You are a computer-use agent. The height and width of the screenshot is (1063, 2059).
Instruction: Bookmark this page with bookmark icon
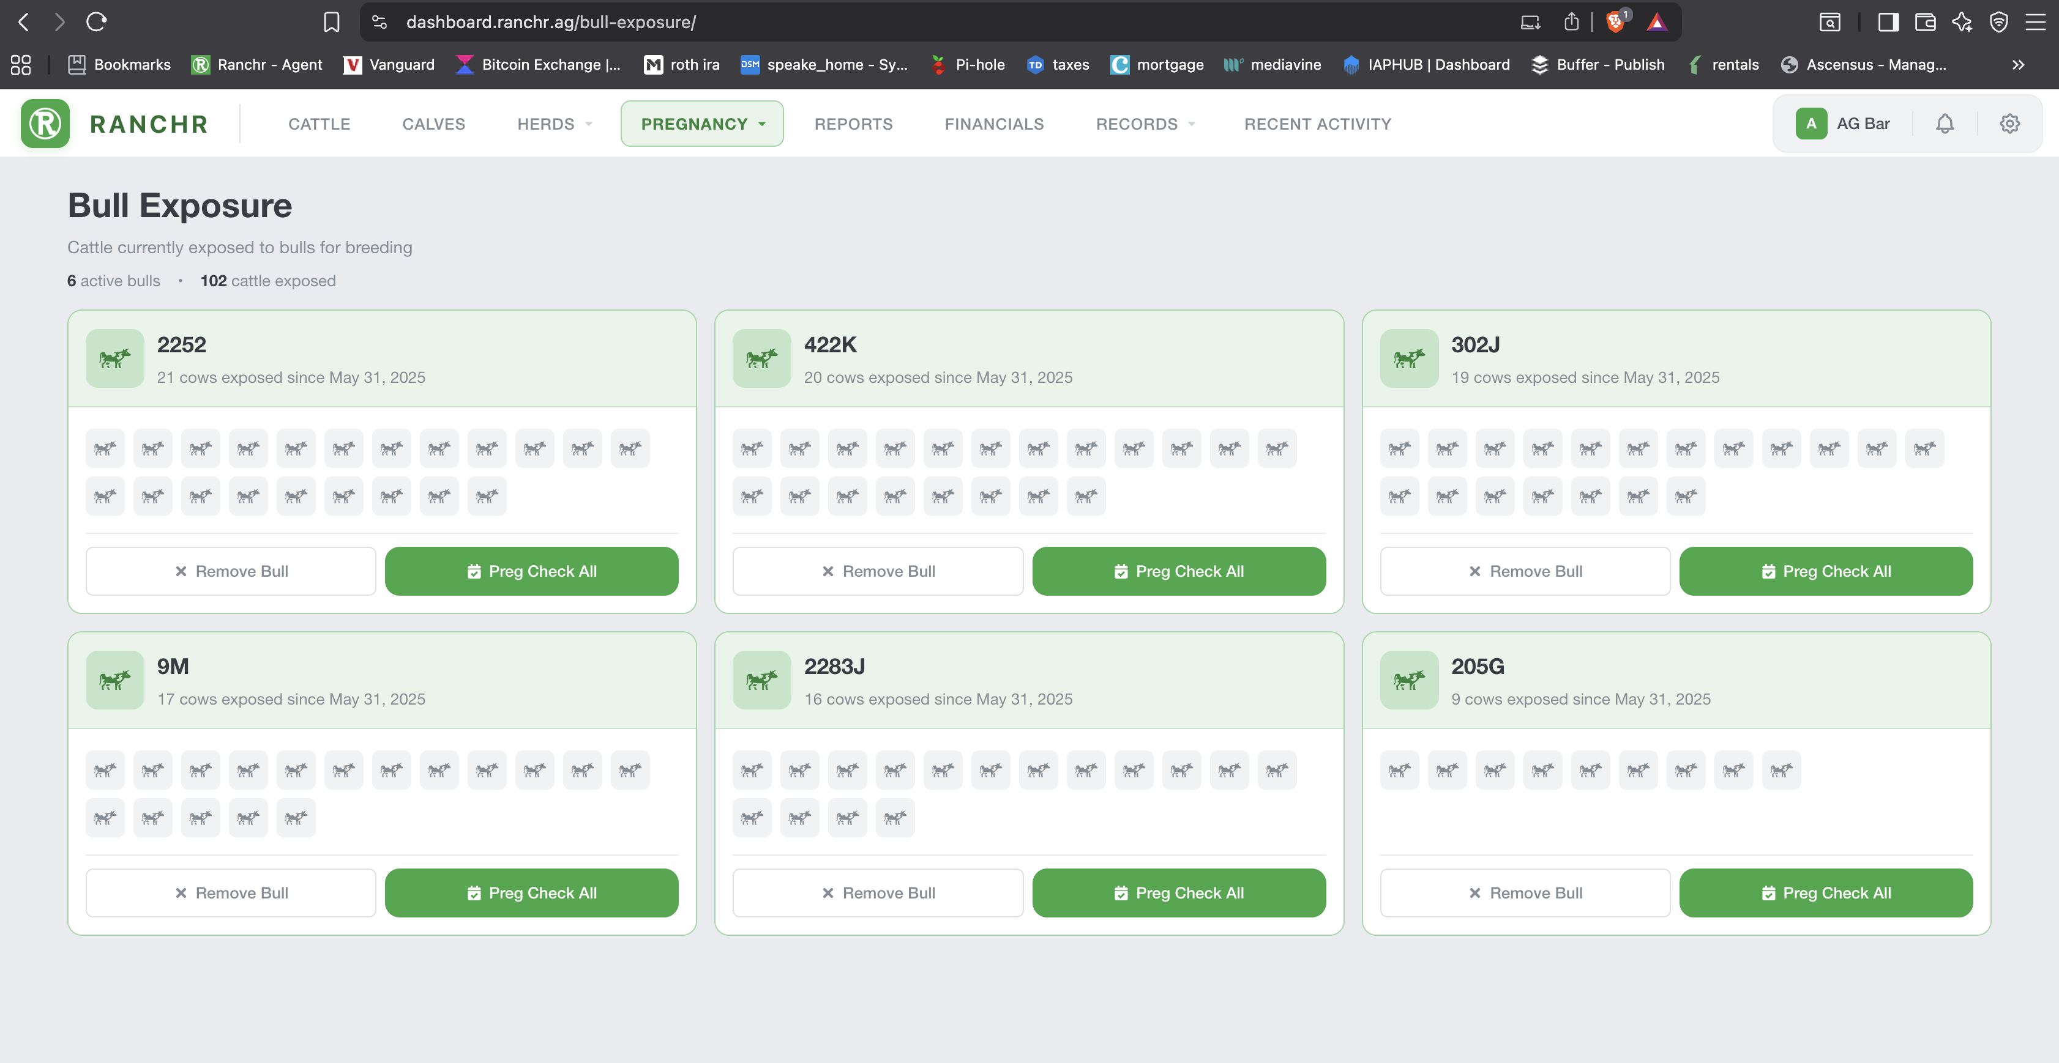(x=331, y=21)
